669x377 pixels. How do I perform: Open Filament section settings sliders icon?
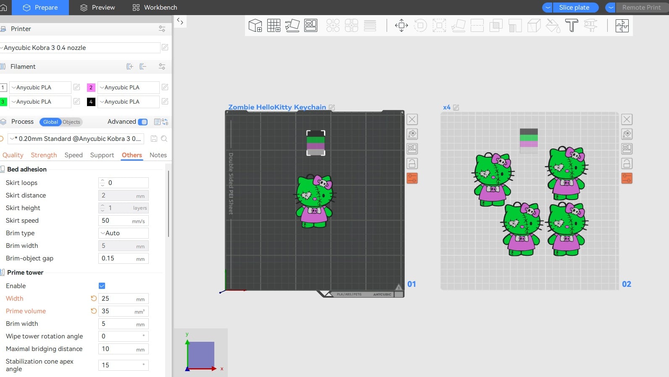click(x=162, y=67)
